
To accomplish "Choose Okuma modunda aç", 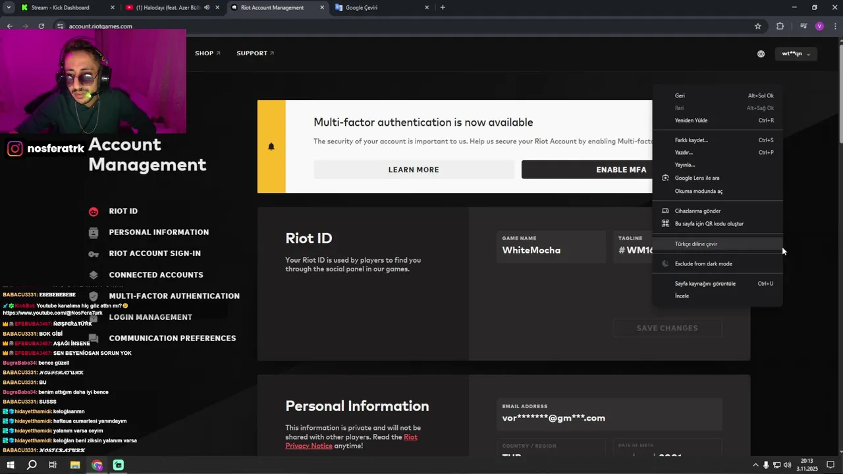I will [x=717, y=192].
